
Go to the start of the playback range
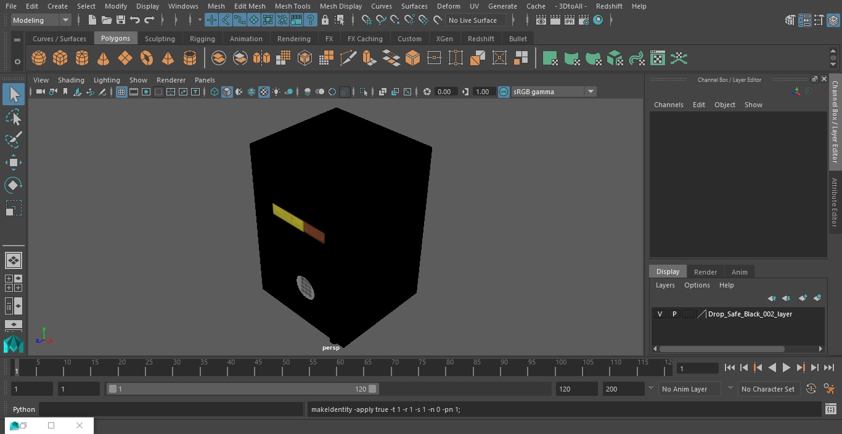[729, 368]
